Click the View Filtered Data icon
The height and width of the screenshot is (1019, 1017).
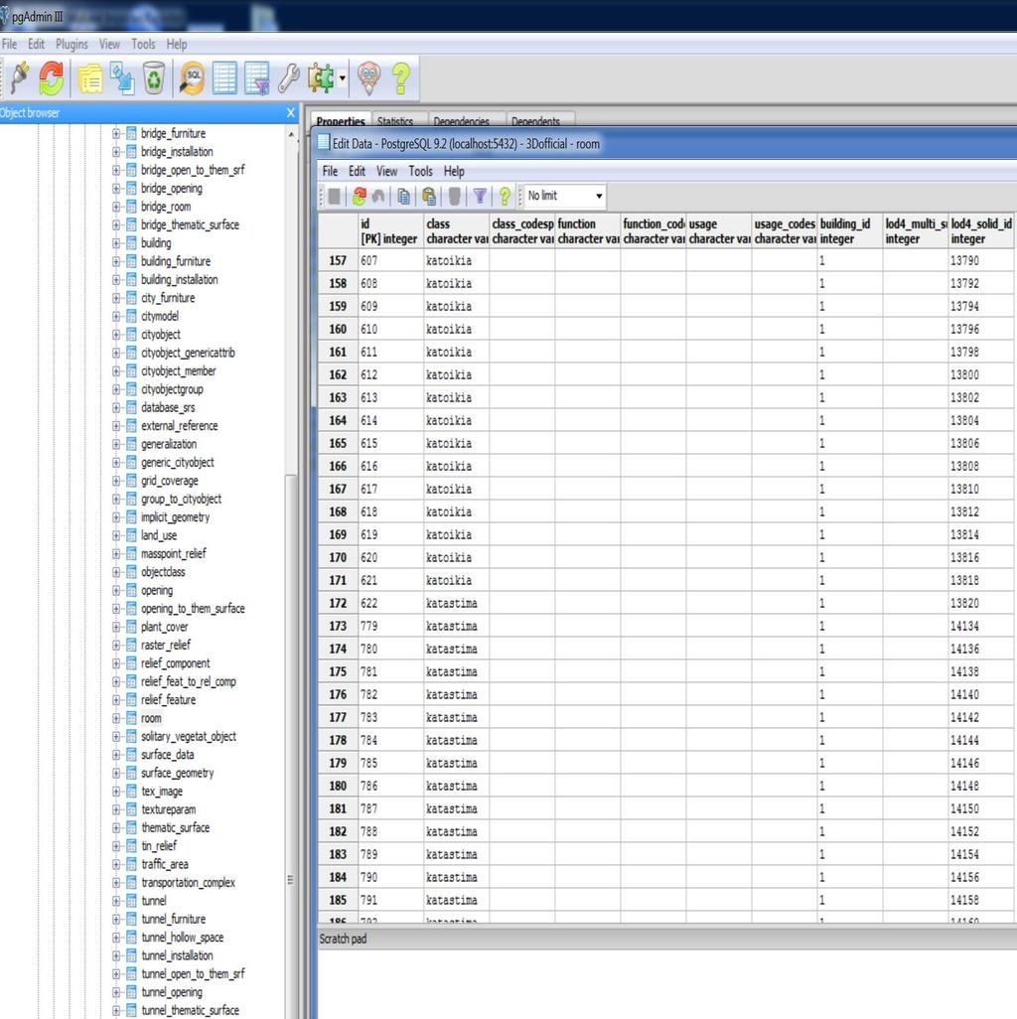[257, 78]
